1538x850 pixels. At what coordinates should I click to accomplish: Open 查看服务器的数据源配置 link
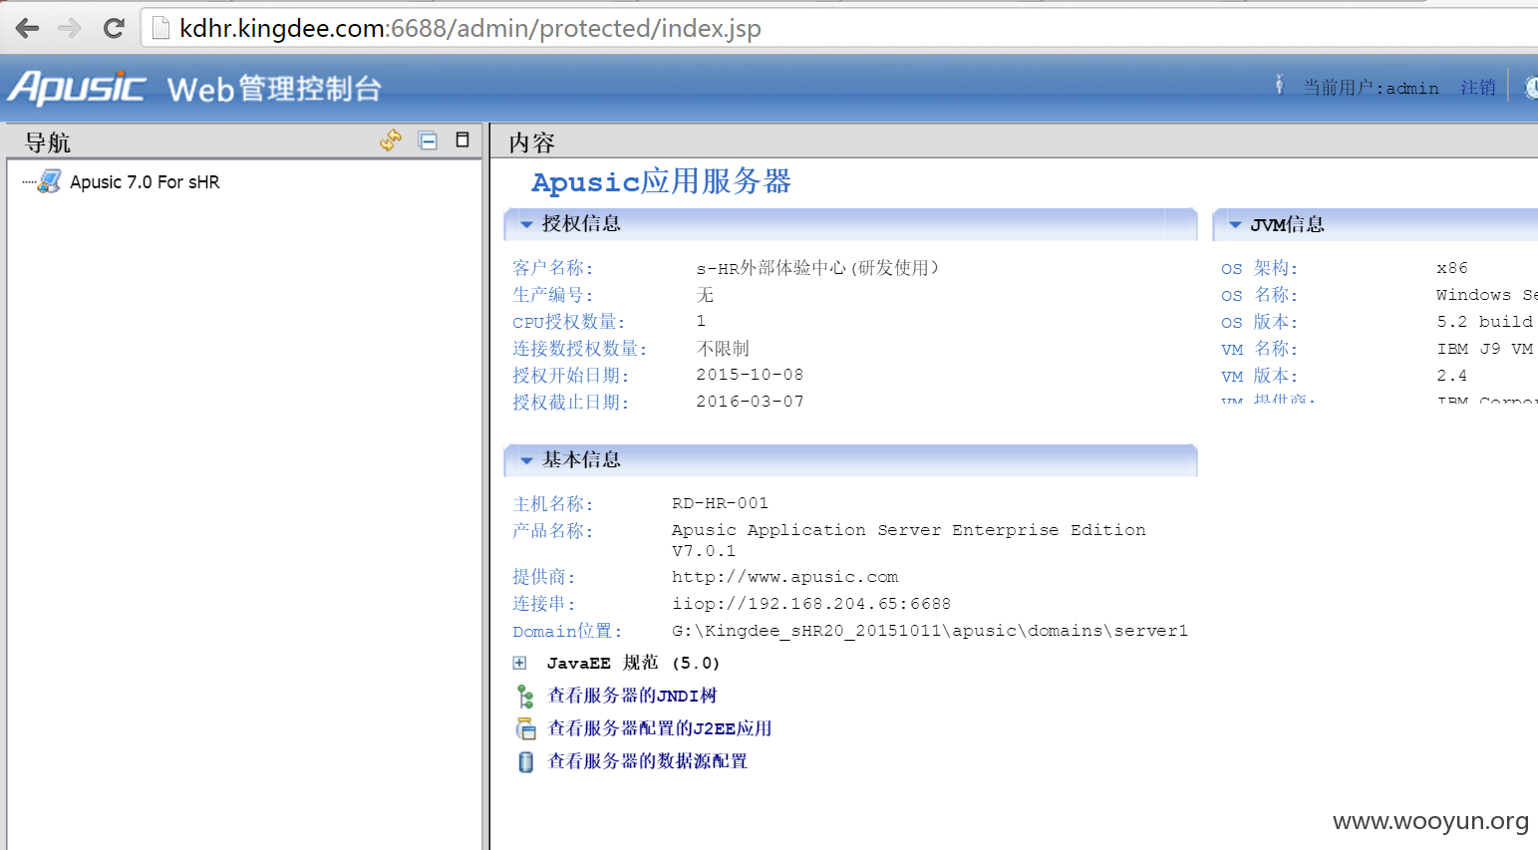tap(648, 761)
